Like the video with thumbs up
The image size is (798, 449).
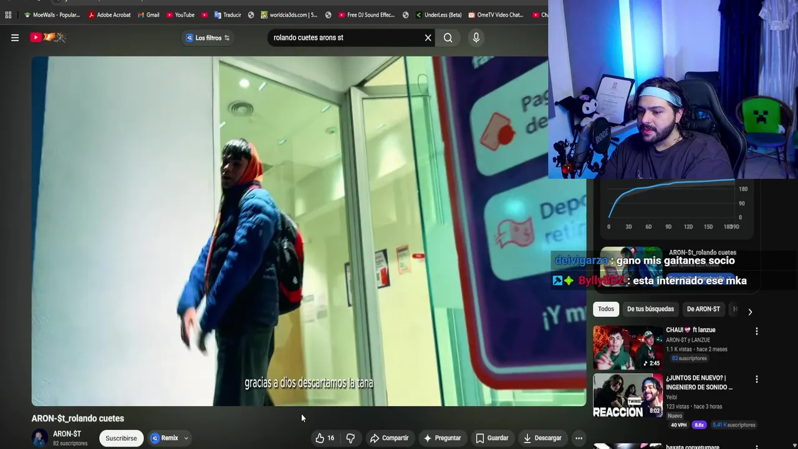[325, 438]
